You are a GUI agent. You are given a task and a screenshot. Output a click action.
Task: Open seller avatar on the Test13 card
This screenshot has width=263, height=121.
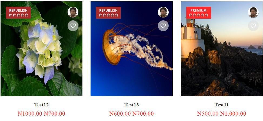click(163, 12)
